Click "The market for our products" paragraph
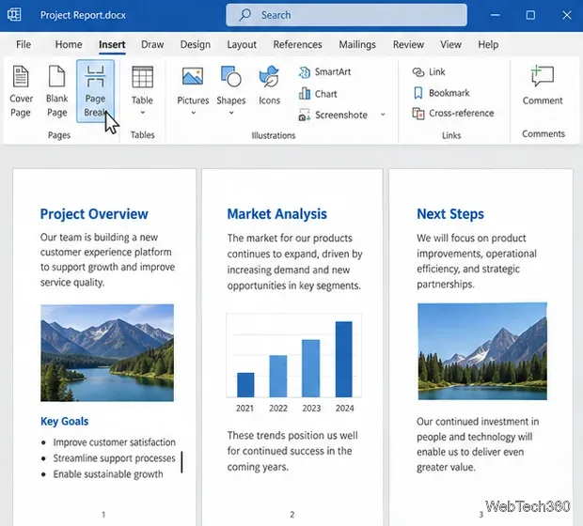 [294, 261]
